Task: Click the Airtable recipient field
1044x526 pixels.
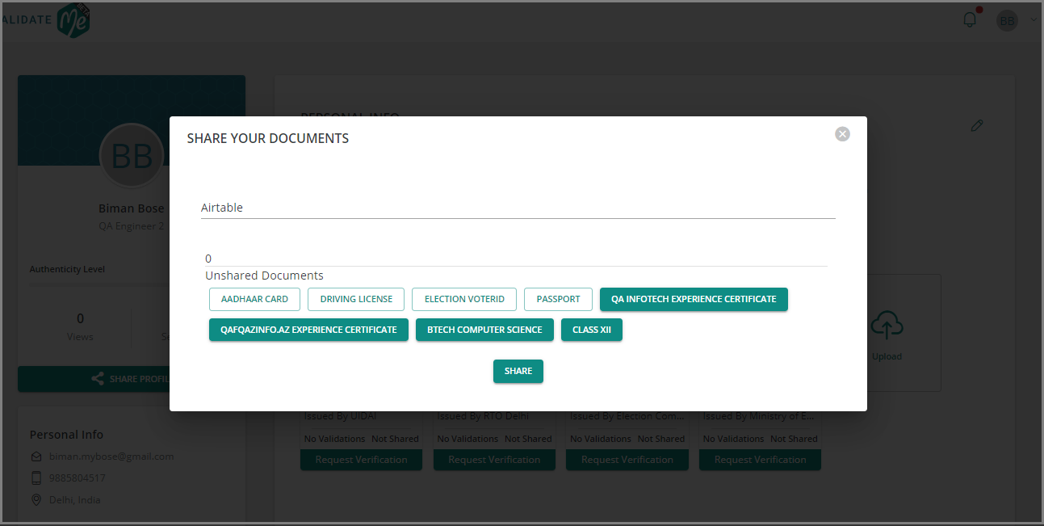Action: 518,208
